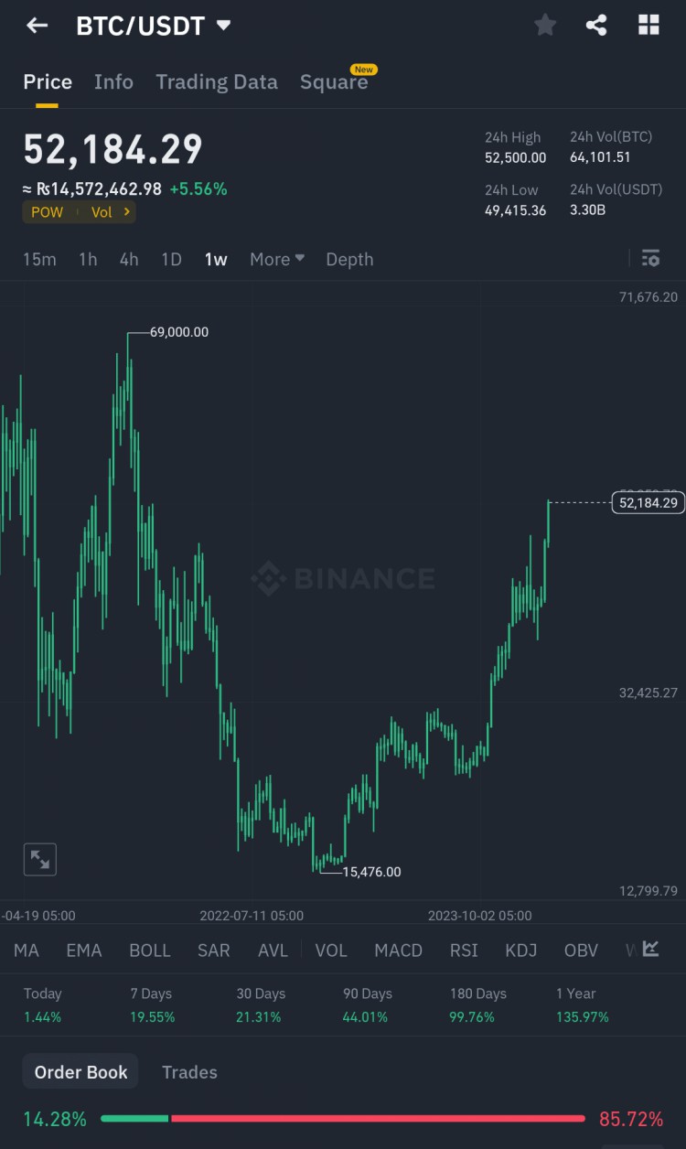686x1149 pixels.
Task: Toggle the MACD indicator
Action: click(398, 950)
